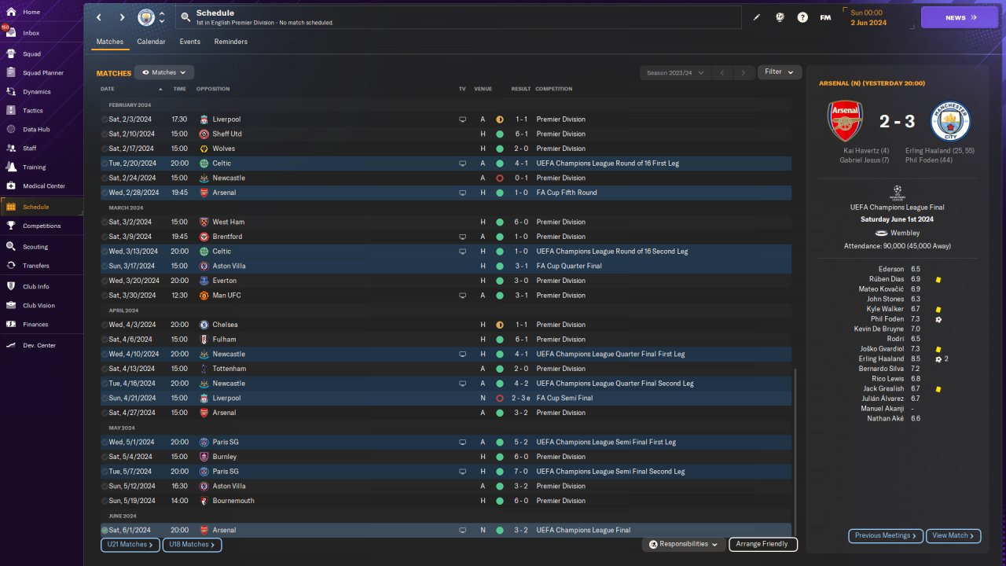Toggle the circle beside Sat 2/3/2024 Liverpool
Viewport: 1006px width, 566px height.
105,119
